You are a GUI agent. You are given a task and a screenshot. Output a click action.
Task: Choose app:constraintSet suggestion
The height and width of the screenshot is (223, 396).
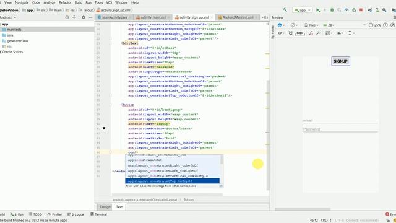[172, 160]
